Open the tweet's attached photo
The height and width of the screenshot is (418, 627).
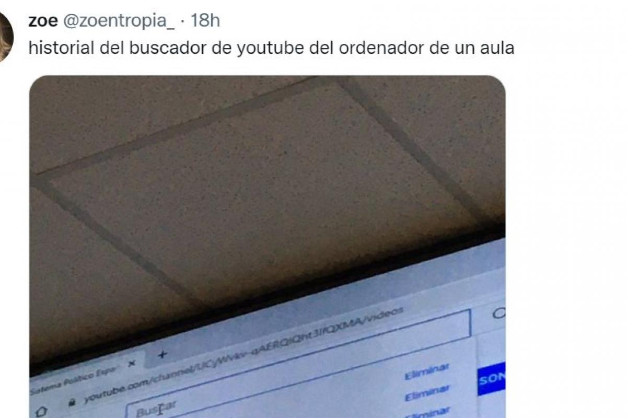coord(267,247)
